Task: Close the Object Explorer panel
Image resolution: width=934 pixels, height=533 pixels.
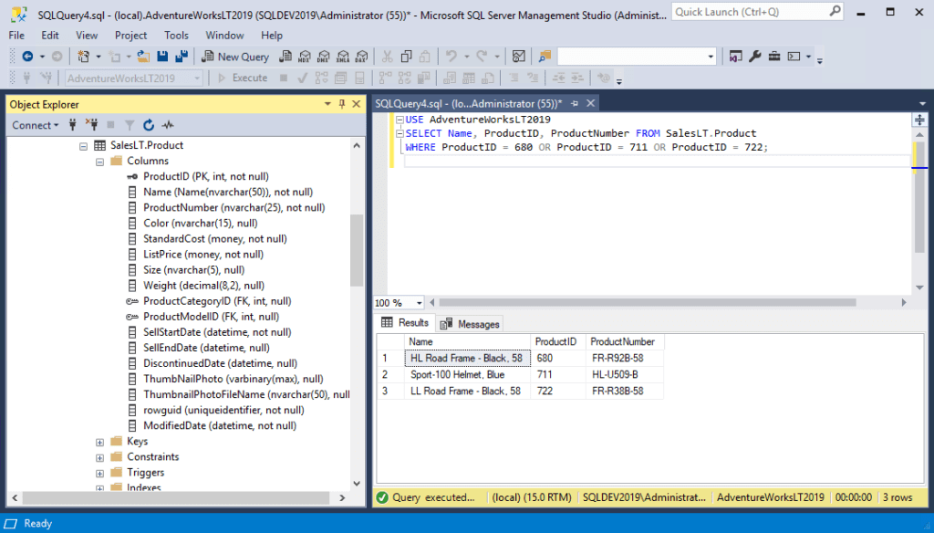Action: click(x=357, y=104)
